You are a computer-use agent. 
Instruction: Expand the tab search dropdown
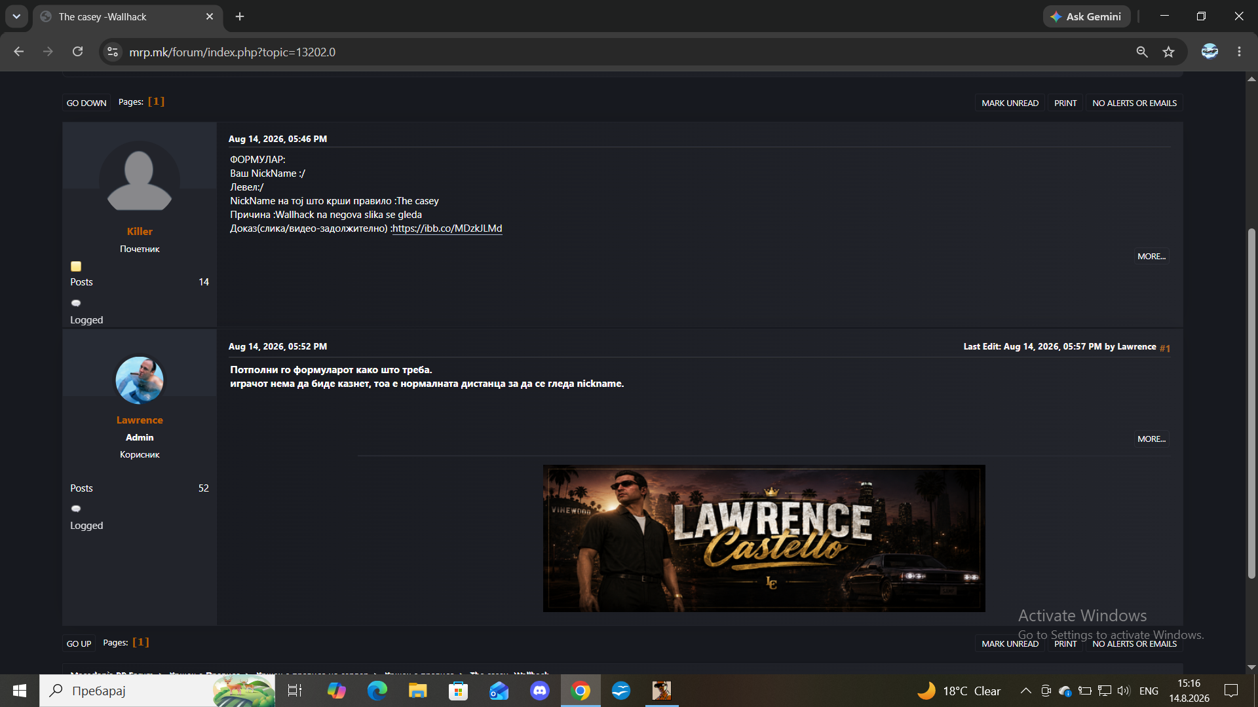(16, 16)
